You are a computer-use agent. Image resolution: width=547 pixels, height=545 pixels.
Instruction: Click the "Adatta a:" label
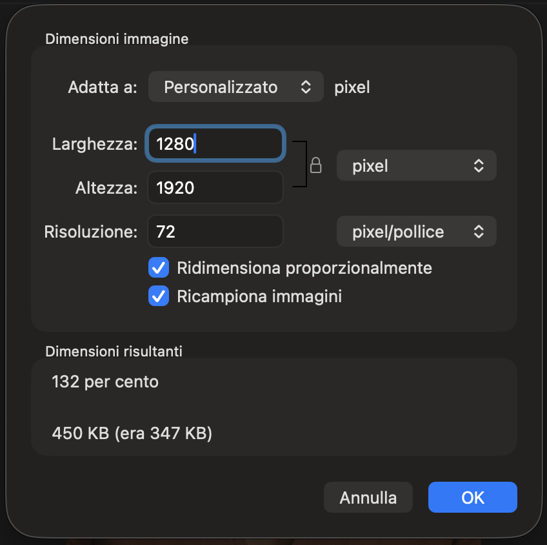tap(103, 87)
